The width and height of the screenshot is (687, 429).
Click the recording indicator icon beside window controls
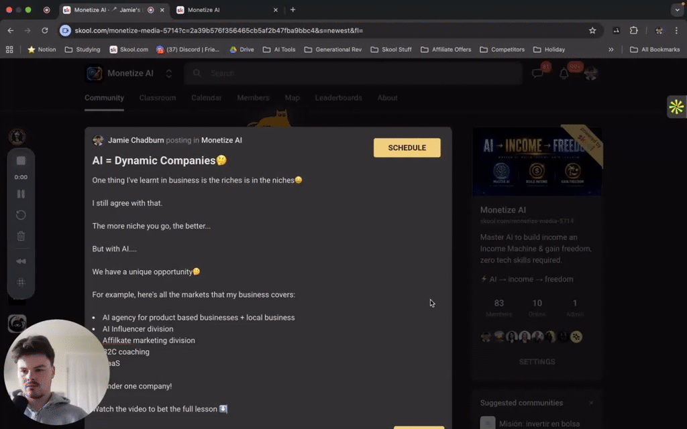point(46,9)
